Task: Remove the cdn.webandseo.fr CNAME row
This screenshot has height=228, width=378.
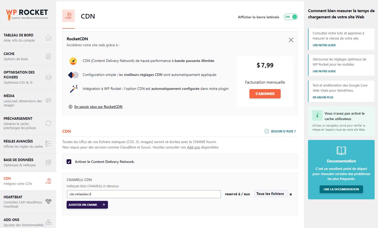Action: tap(291, 194)
